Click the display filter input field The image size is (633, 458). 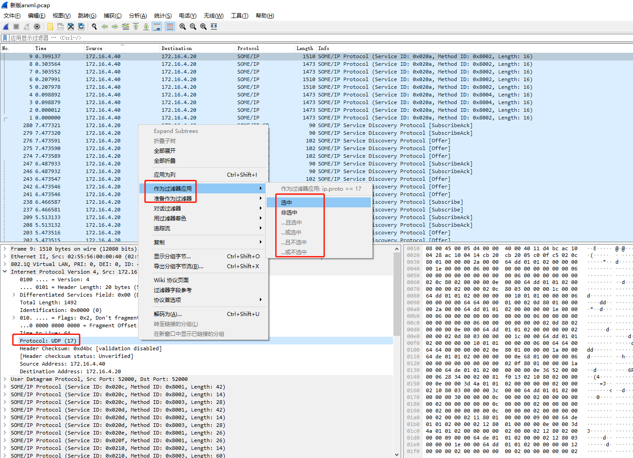(x=320, y=38)
